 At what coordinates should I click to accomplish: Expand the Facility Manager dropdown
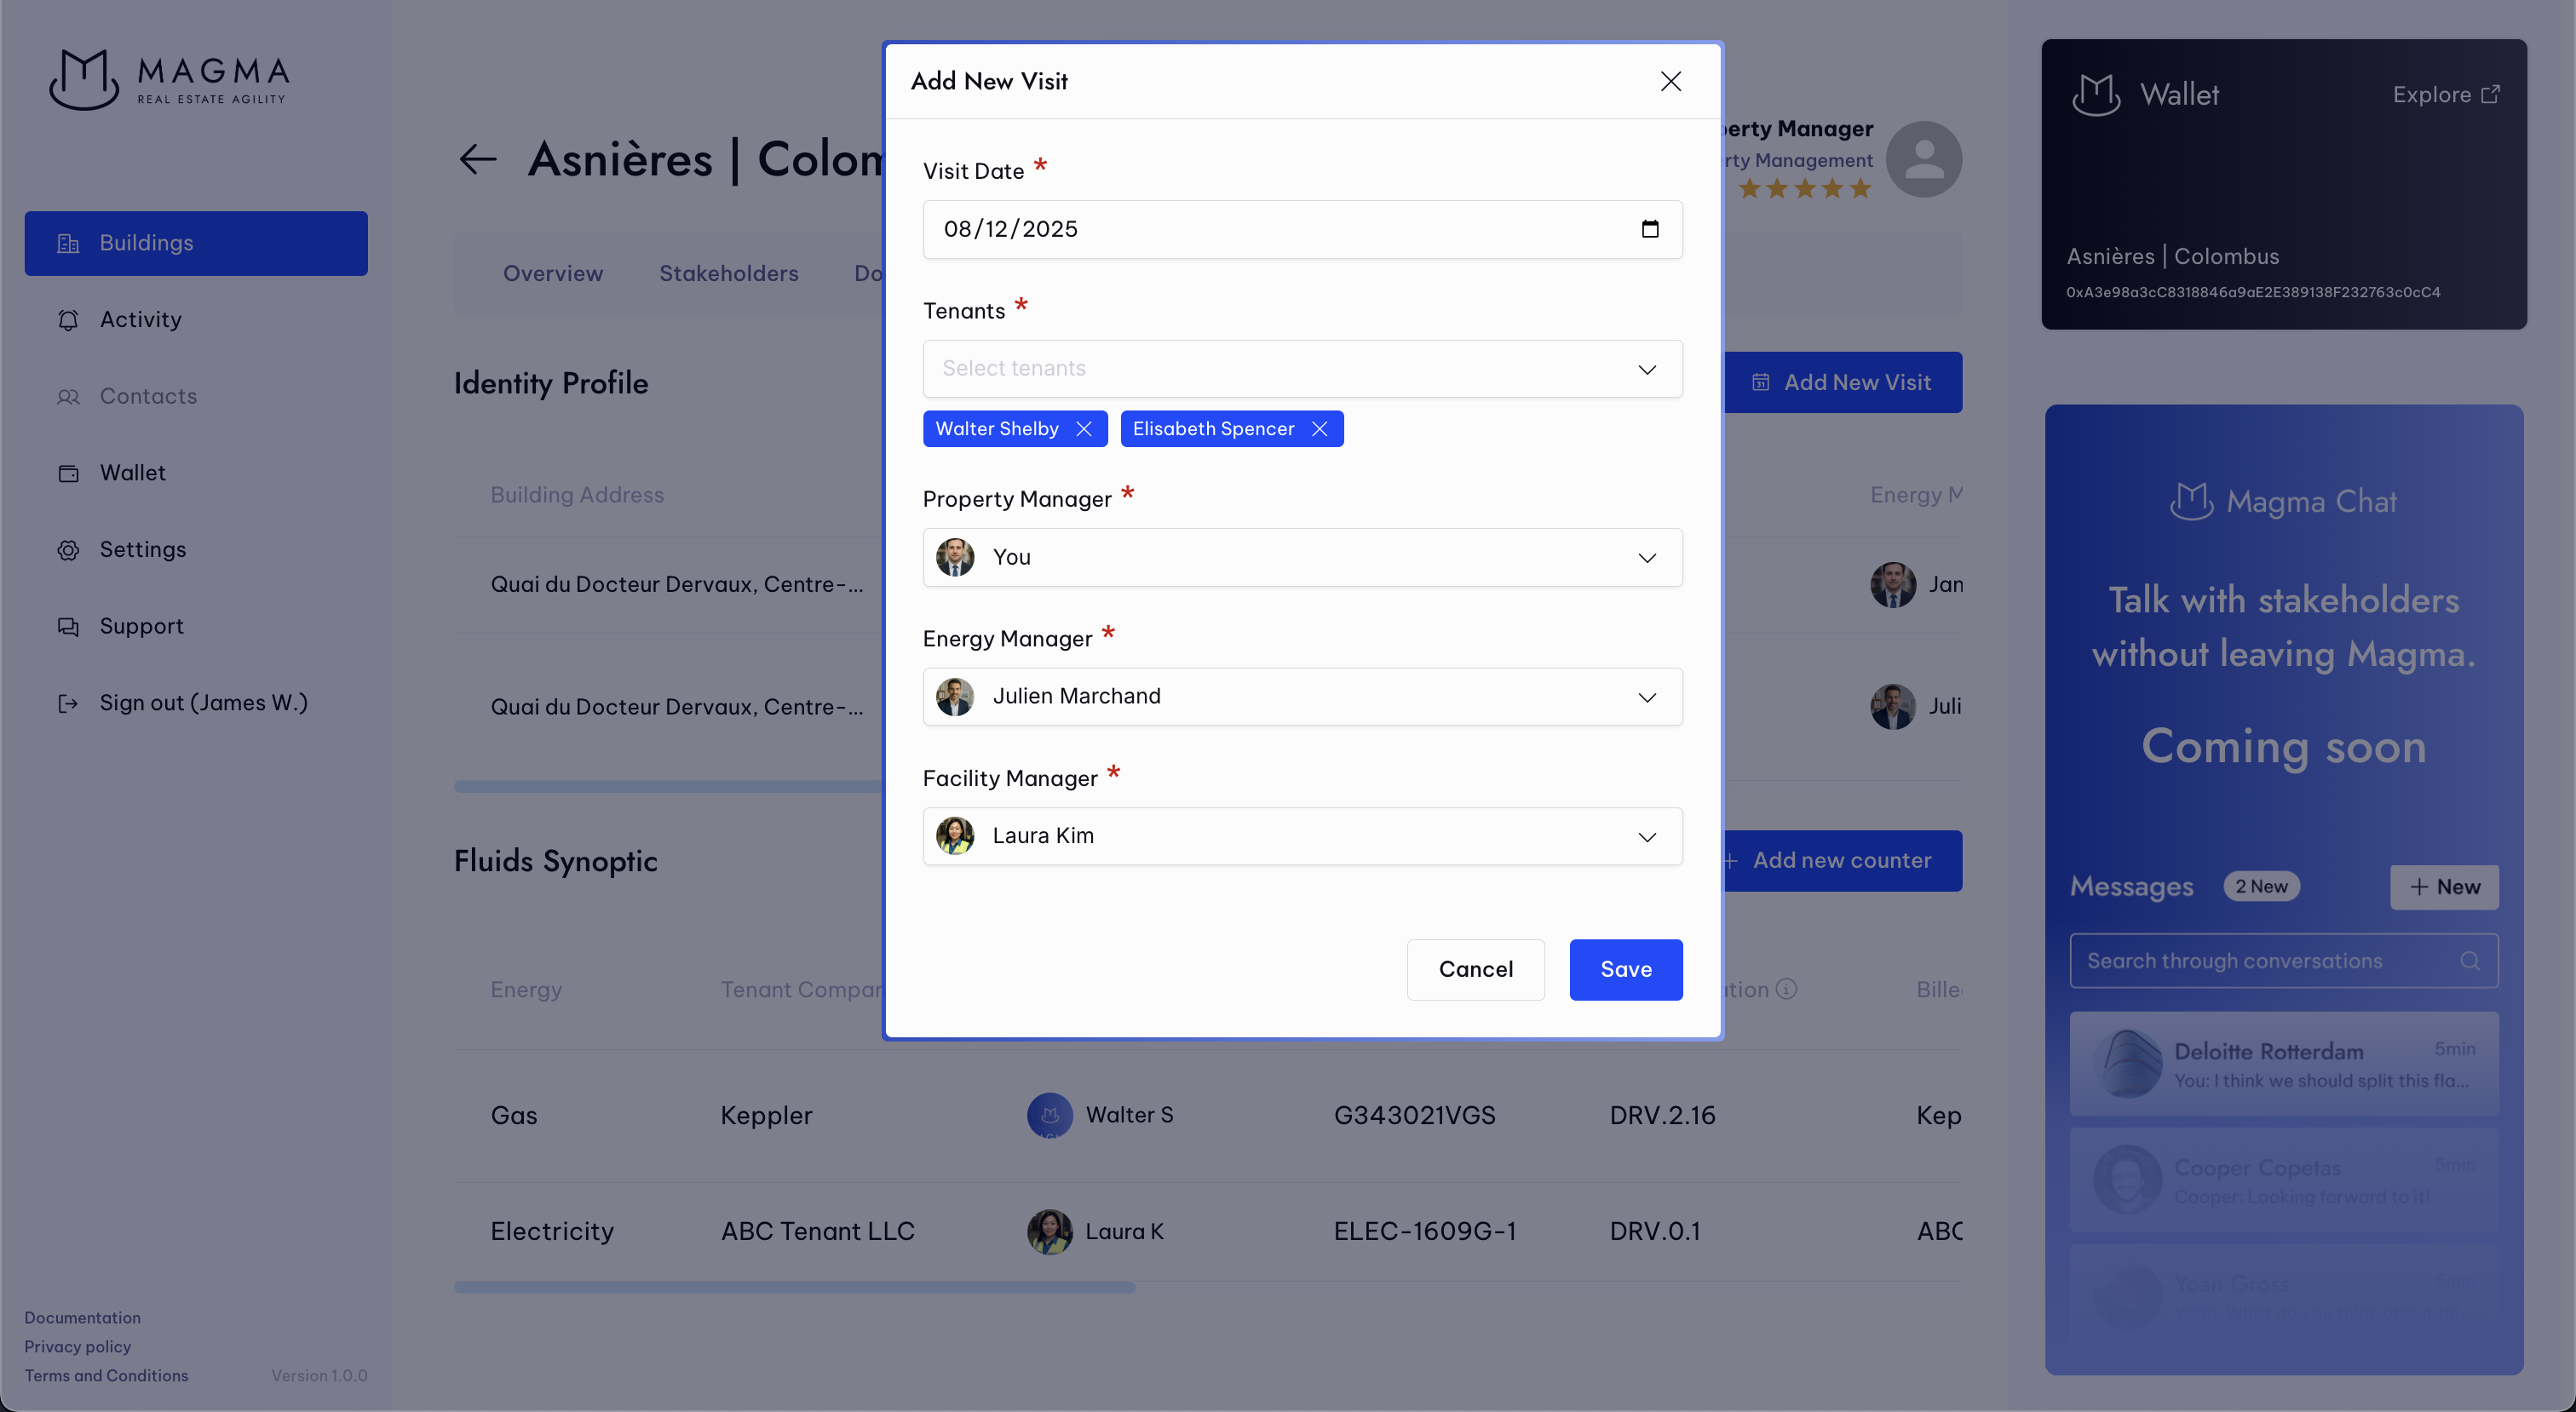[1647, 837]
